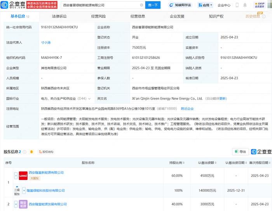Open 历史信息 VIP tab
Viewport: 272px width, 211px height.
click(253, 16)
